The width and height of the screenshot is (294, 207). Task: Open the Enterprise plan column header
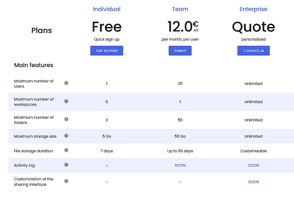pos(253,9)
